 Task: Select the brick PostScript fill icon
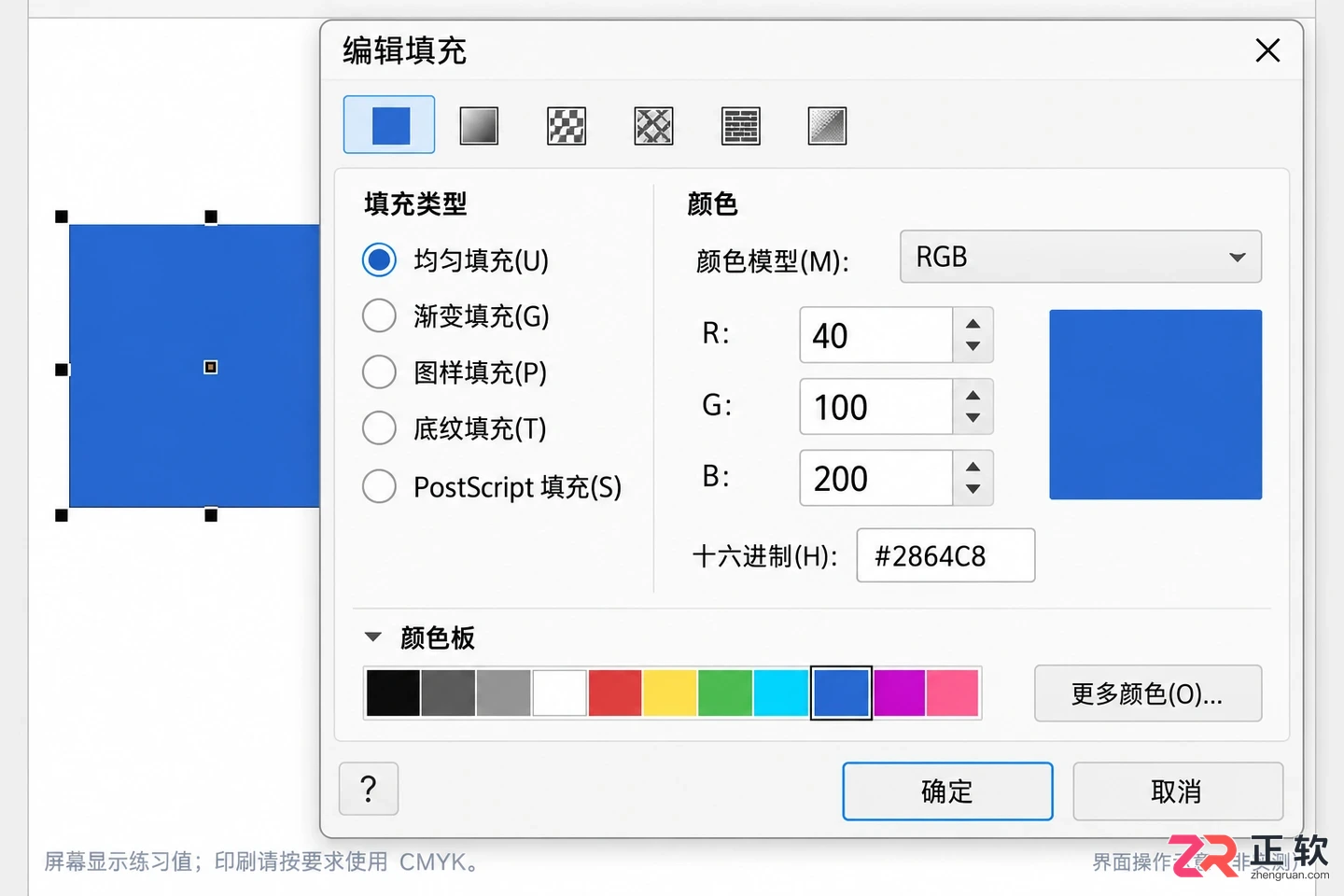(x=741, y=125)
